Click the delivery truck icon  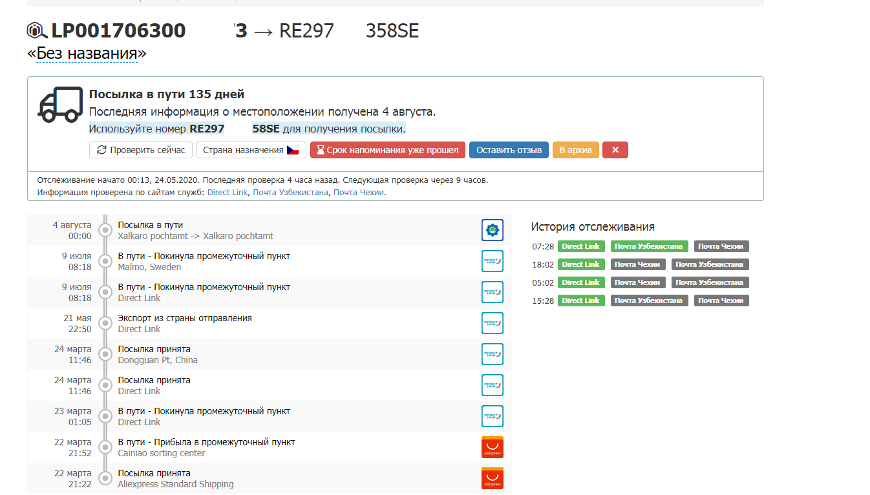pos(60,105)
